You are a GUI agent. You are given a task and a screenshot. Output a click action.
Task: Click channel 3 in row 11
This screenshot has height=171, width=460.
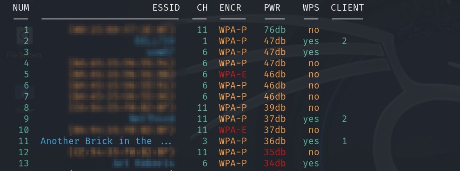point(205,141)
